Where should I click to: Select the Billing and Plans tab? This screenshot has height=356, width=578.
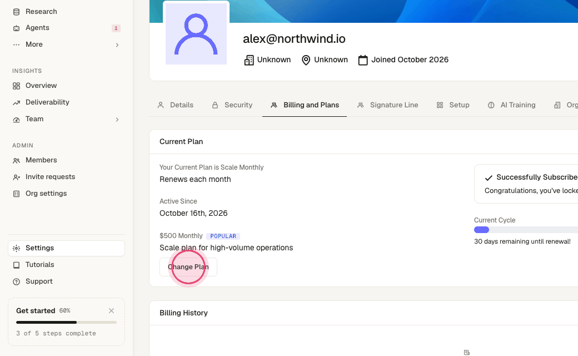[x=305, y=105]
